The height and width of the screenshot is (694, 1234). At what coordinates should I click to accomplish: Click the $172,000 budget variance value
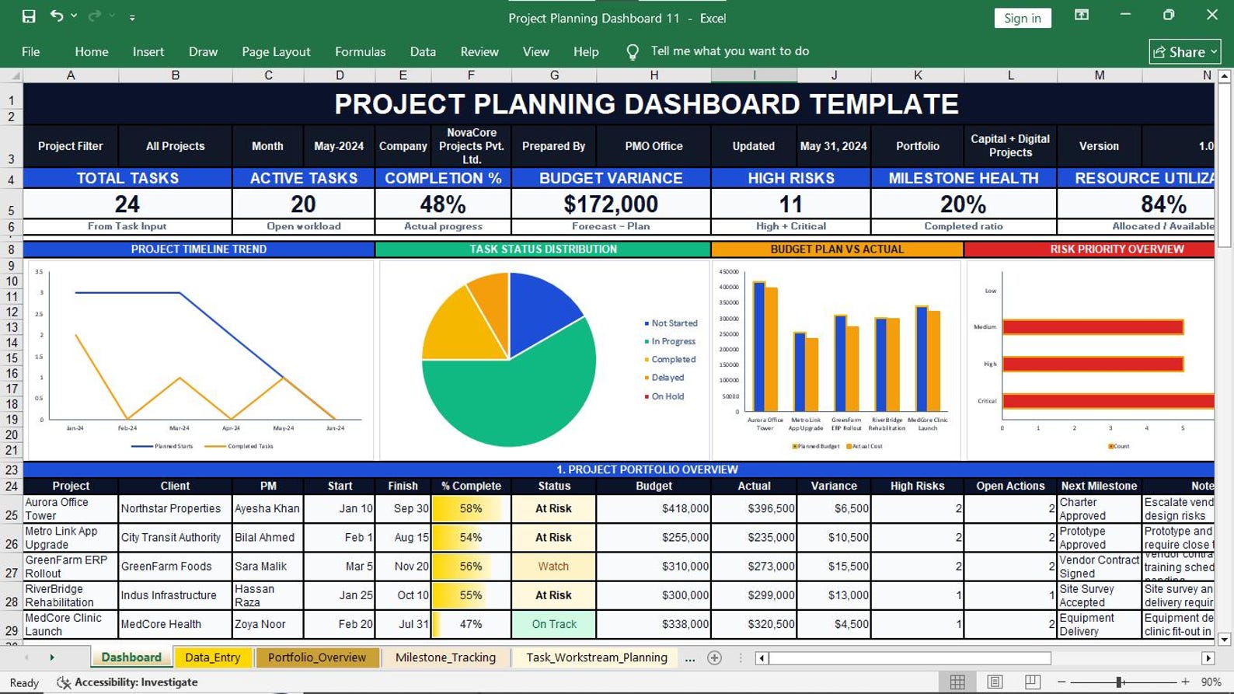pos(611,204)
